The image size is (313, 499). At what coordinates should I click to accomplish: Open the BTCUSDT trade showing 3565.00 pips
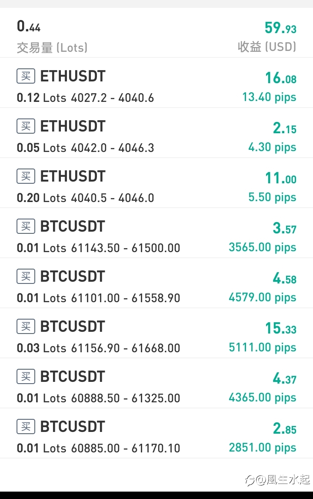(x=156, y=233)
